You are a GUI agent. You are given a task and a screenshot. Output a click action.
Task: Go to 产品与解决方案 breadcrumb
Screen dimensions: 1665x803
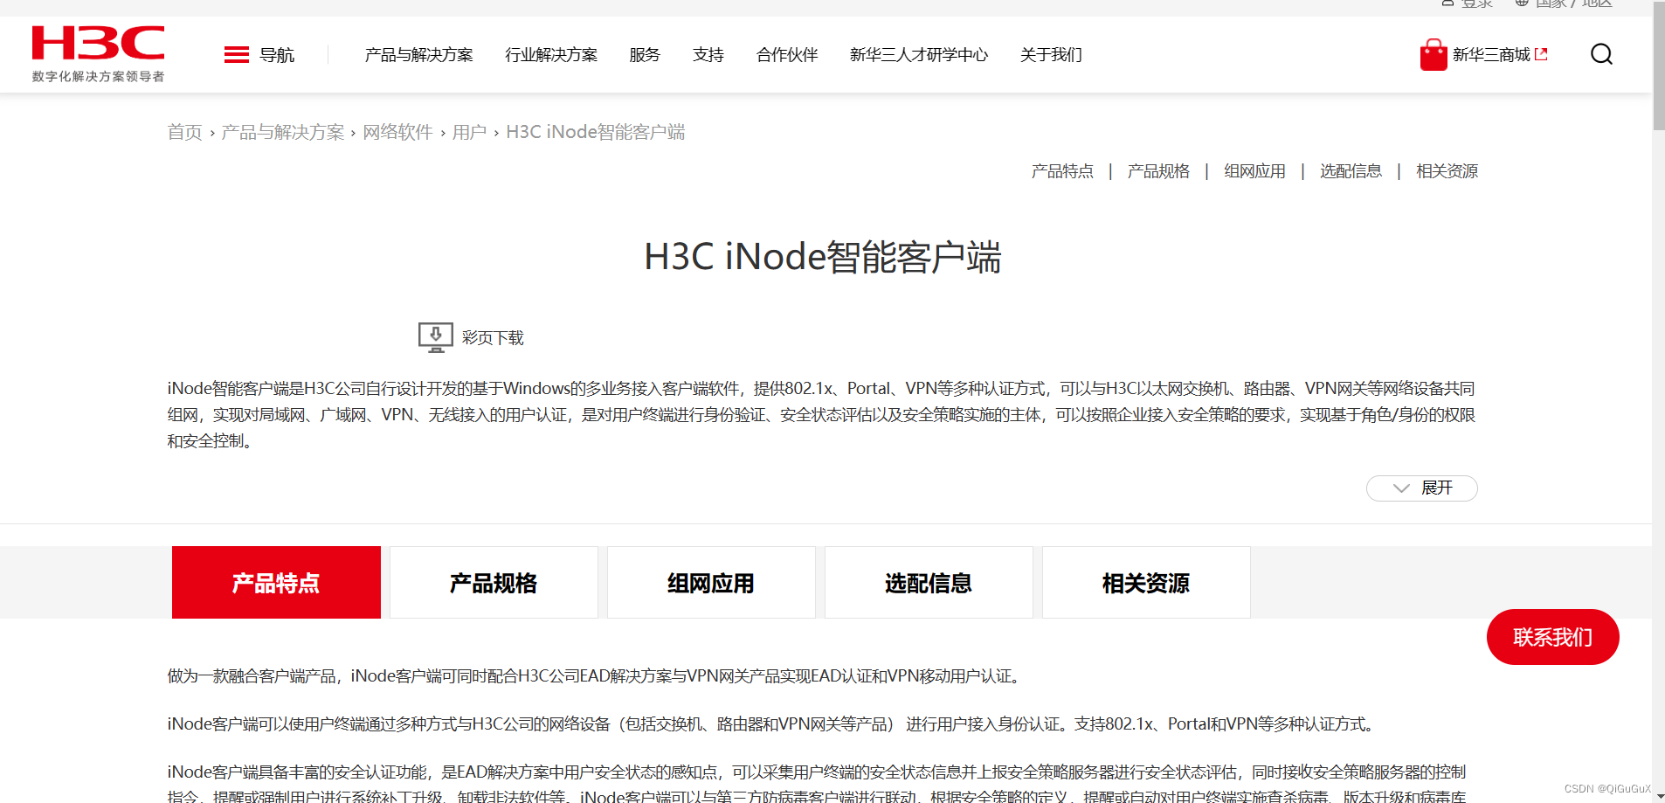pos(283,132)
